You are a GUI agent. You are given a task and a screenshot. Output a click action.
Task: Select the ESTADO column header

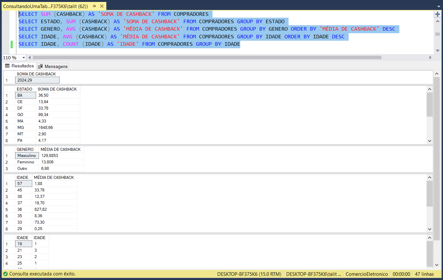click(25, 89)
